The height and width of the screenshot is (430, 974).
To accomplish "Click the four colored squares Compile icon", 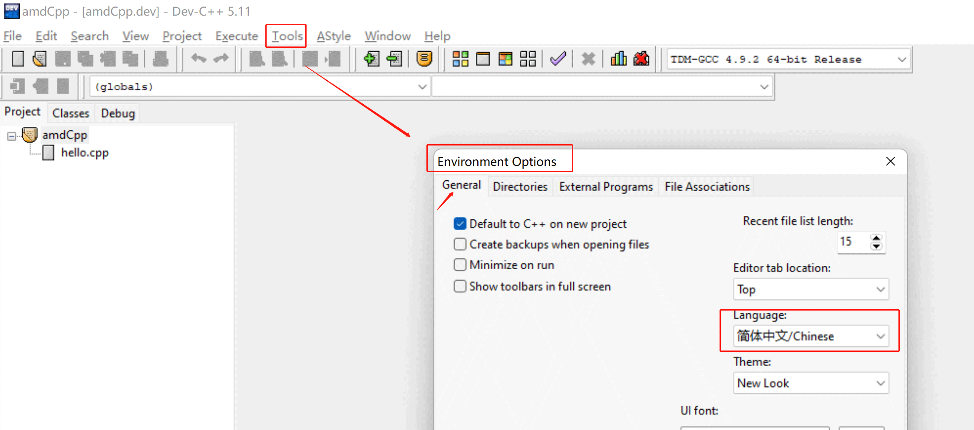I will 460,59.
